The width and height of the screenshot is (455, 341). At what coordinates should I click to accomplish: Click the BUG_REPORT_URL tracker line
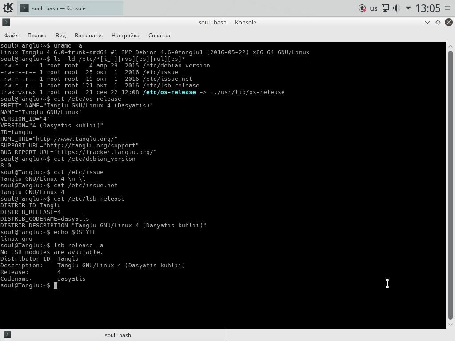click(78, 152)
